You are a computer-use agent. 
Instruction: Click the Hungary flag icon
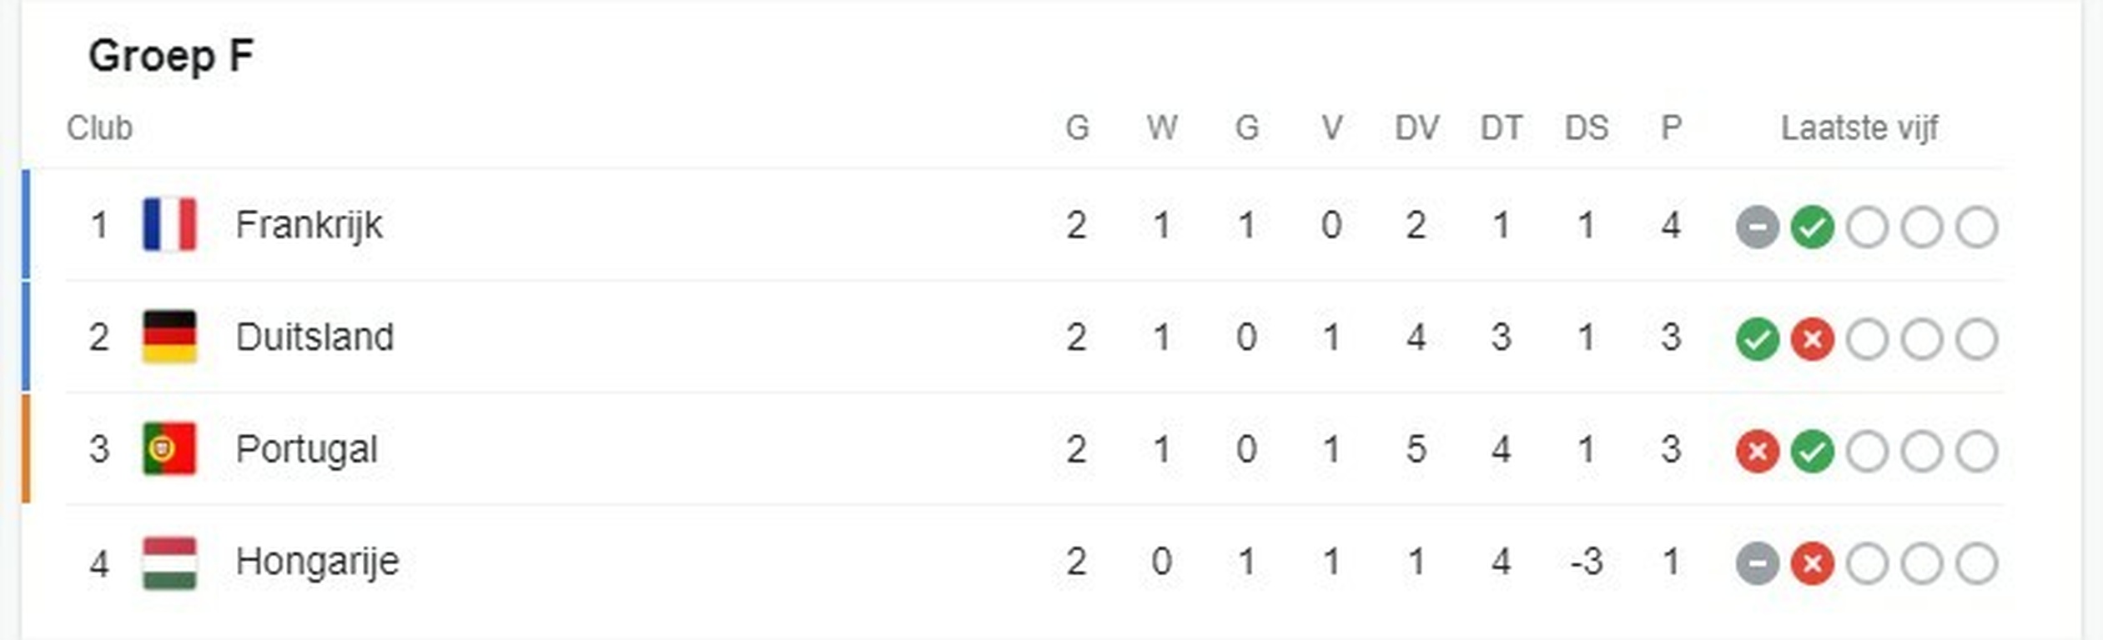tap(169, 562)
